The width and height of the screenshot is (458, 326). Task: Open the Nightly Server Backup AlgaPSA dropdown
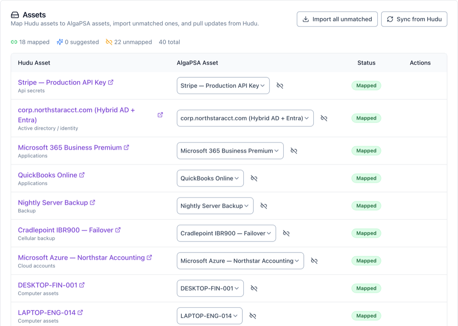pos(215,206)
